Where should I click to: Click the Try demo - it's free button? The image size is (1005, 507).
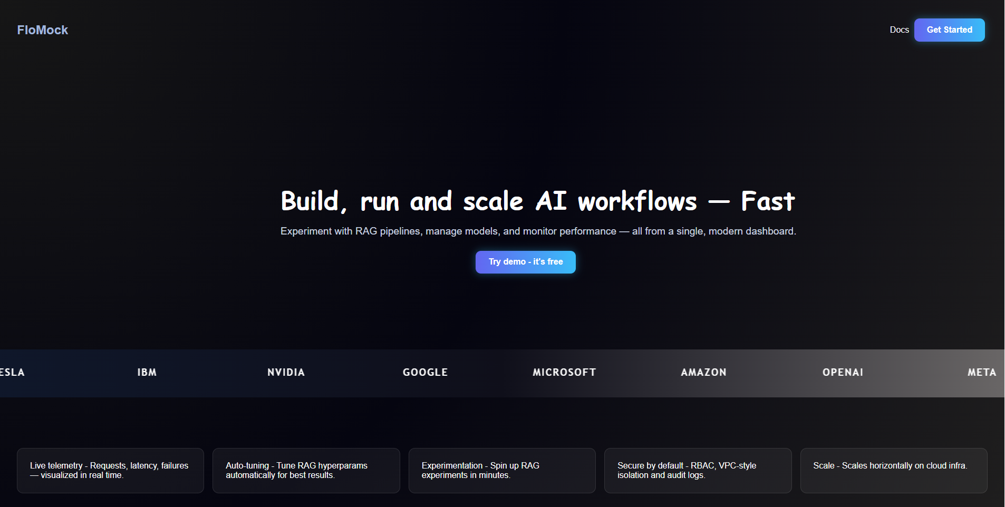point(525,262)
